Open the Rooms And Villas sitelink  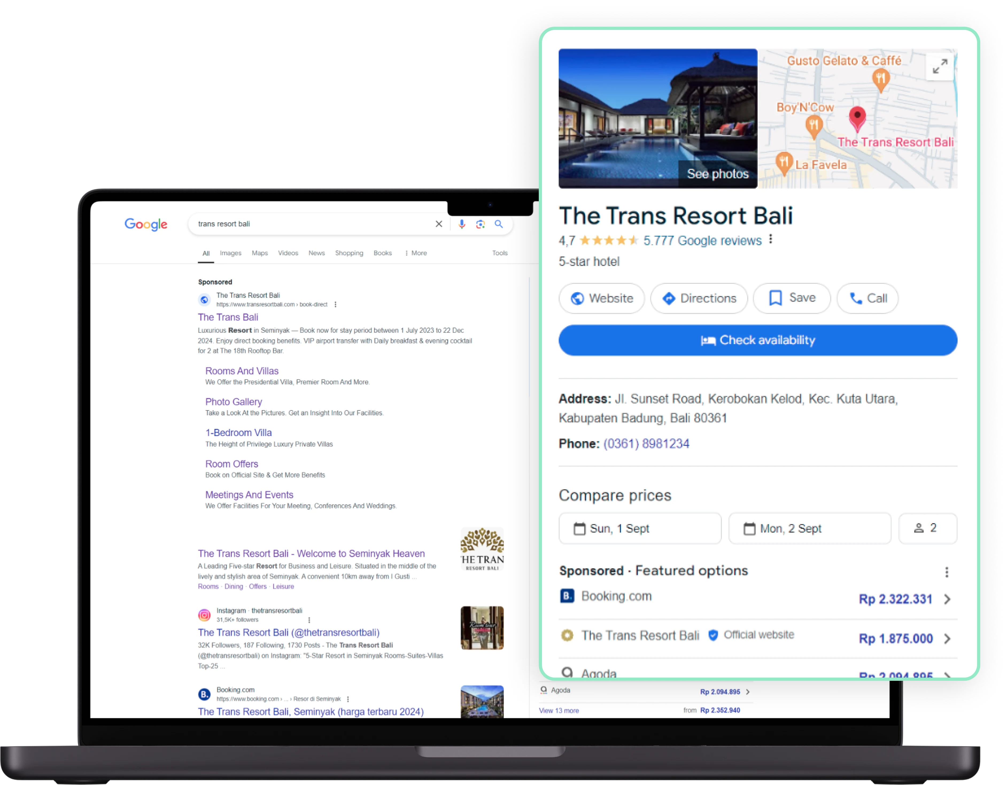click(242, 371)
